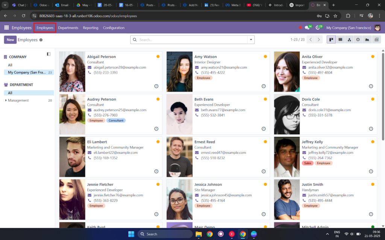Viewport: 385px width, 240px height.
Task: Click the presence status dot for Abigail Peterson
Action: pyautogui.click(x=158, y=57)
